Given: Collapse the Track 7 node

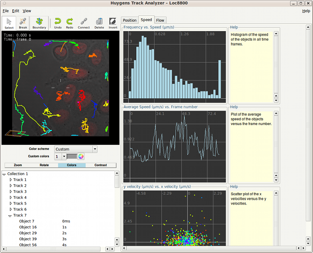Looking at the screenshot, I should point(11,215).
